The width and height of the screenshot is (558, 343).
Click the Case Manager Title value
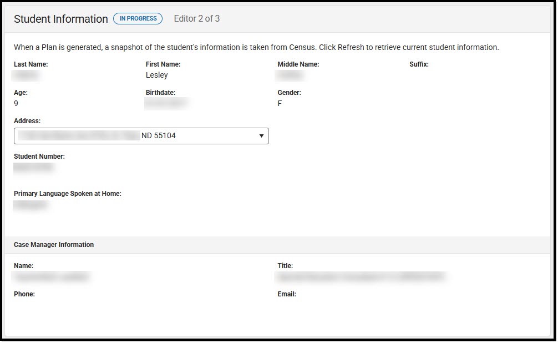[361, 277]
